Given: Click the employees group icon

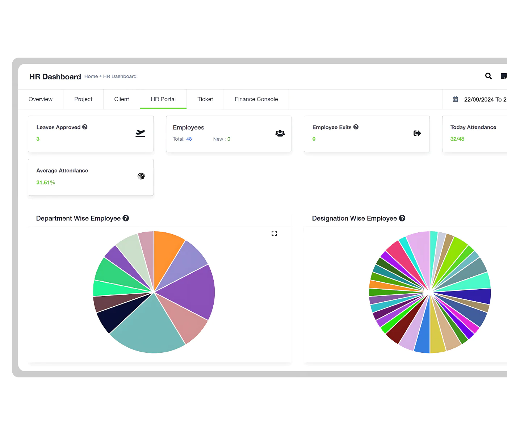Looking at the screenshot, I should pyautogui.click(x=280, y=133).
